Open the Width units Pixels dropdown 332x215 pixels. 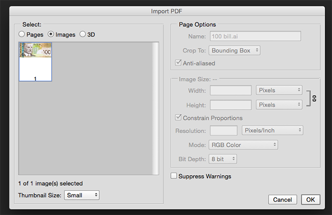279,90
